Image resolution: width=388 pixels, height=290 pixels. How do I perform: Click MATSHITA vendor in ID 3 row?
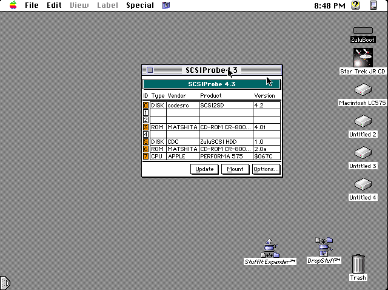[x=182, y=127]
